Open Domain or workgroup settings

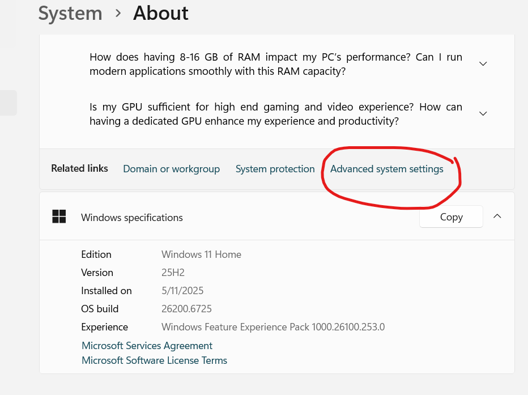pos(171,168)
